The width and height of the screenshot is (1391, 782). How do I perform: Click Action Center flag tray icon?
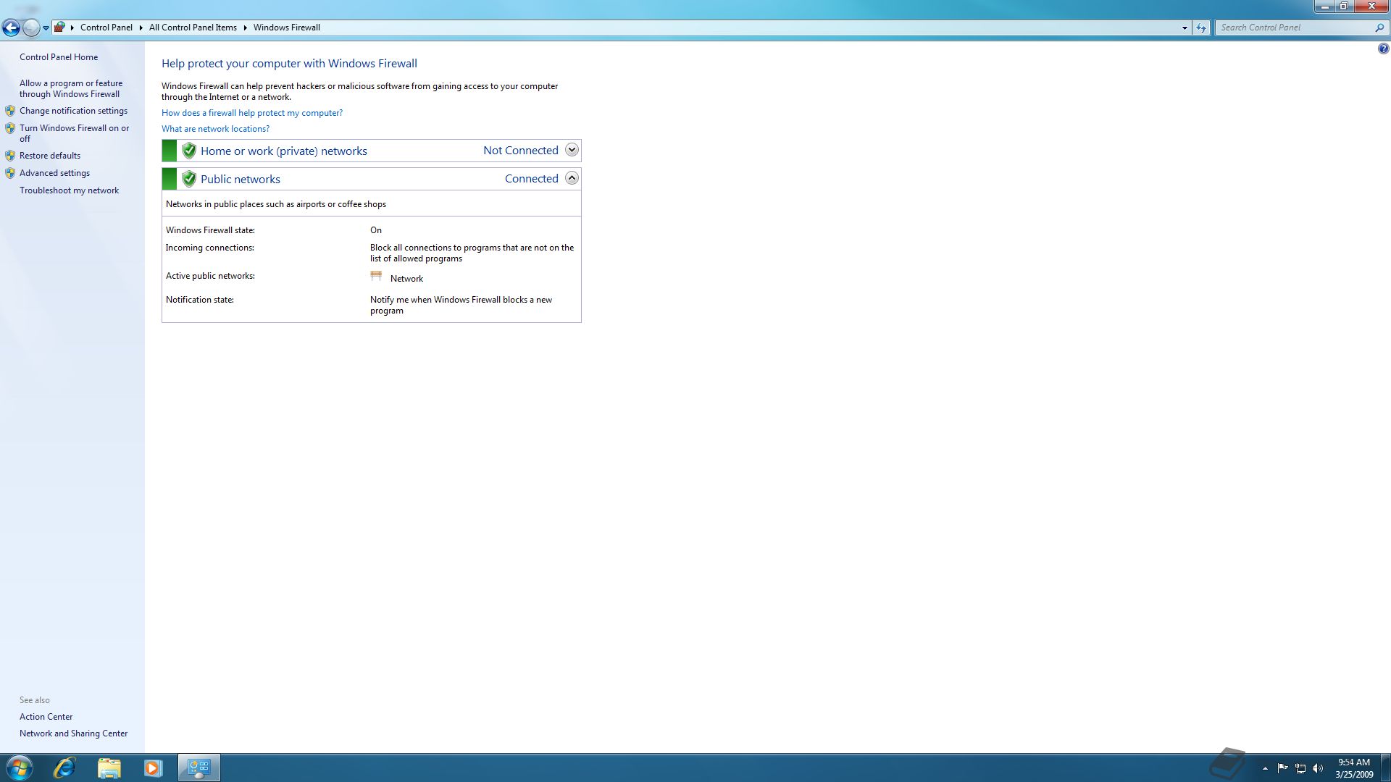tap(1282, 768)
